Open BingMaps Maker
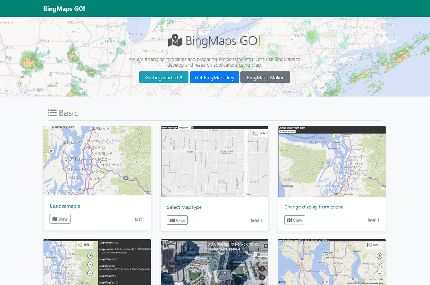This screenshot has width=430, height=285. (265, 77)
